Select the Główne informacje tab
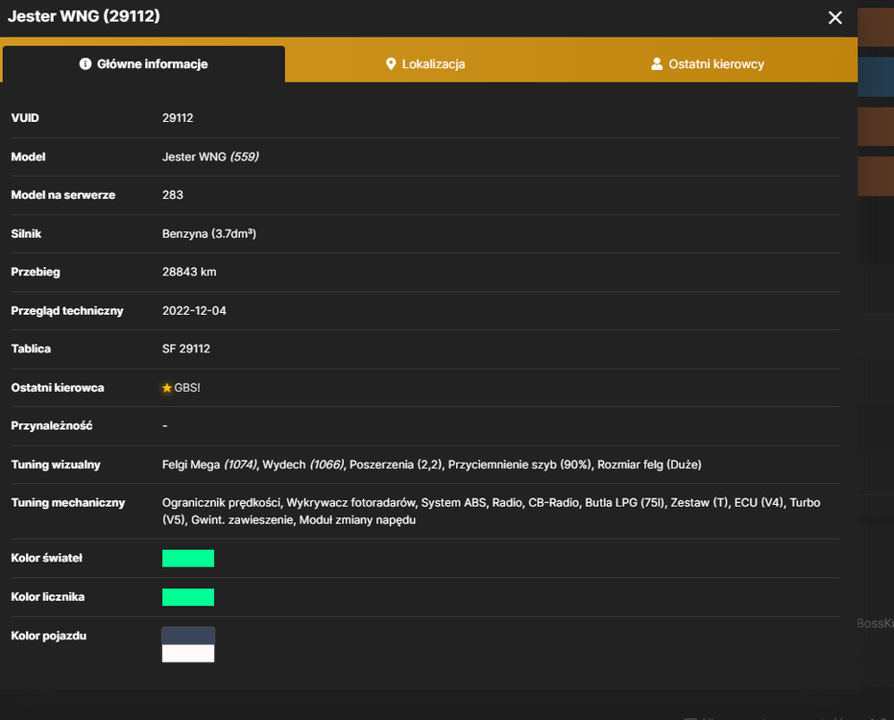Image resolution: width=894 pixels, height=720 pixels. pyautogui.click(x=144, y=64)
